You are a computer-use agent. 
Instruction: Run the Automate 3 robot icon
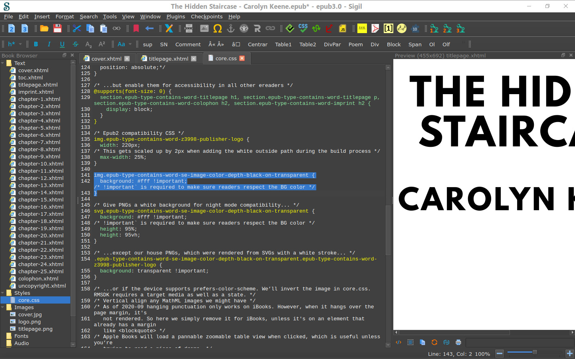point(461,29)
